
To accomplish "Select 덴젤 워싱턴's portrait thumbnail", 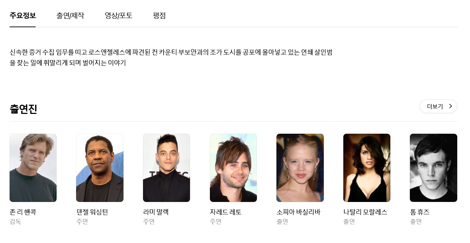I will click(100, 168).
